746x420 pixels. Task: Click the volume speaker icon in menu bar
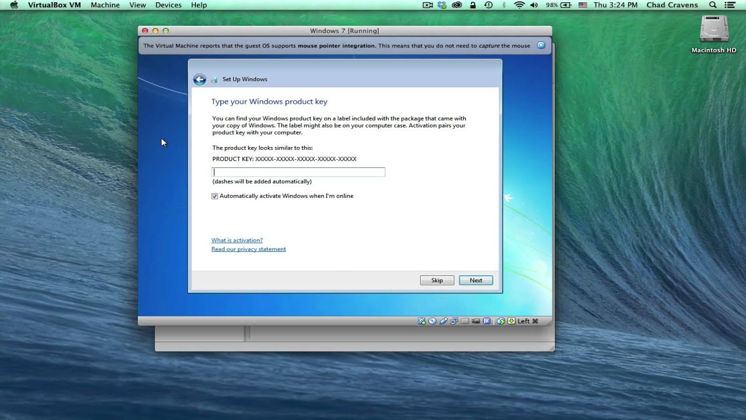click(x=534, y=5)
